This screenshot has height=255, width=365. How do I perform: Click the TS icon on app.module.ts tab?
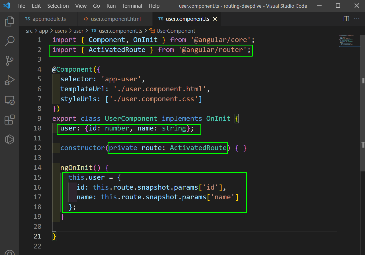point(28,19)
